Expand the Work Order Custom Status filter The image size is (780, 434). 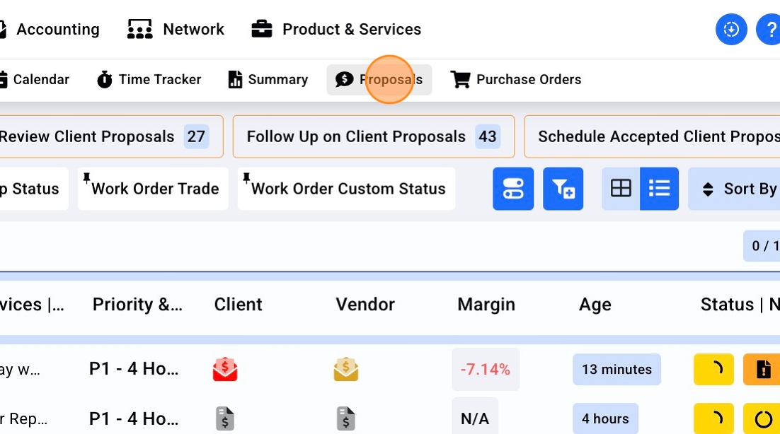pos(347,189)
